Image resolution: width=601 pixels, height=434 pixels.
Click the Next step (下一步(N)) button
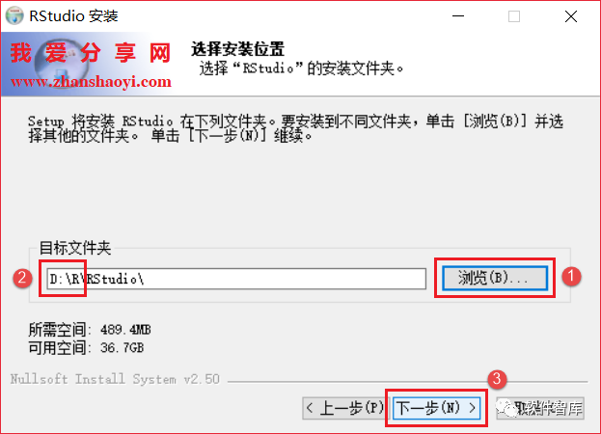436,408
